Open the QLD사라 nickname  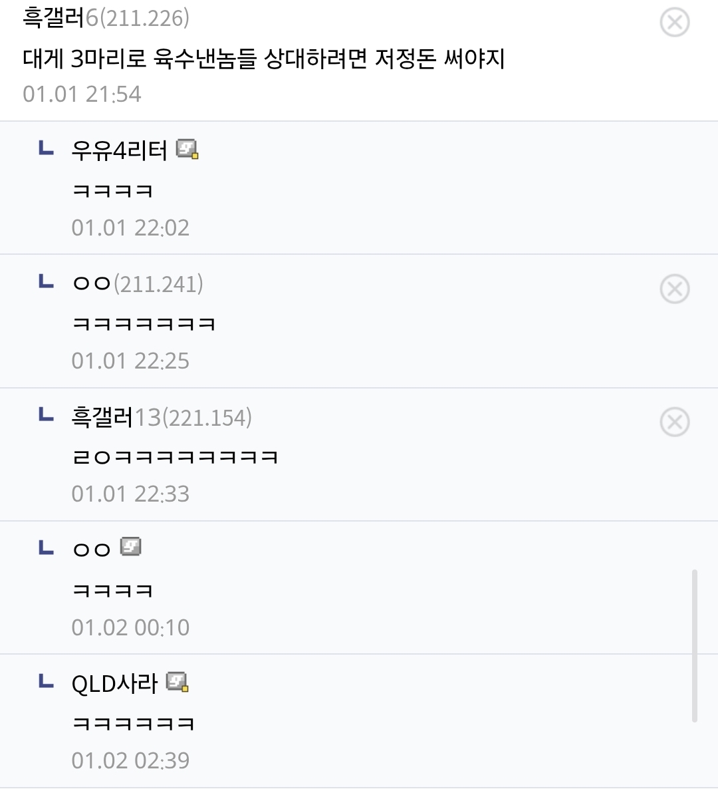(x=114, y=683)
